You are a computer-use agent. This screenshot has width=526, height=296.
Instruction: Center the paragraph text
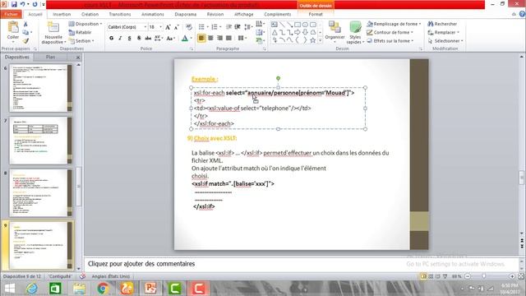point(210,39)
